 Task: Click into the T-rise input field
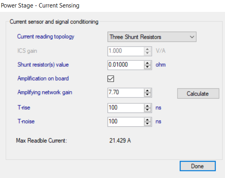(x=126, y=108)
